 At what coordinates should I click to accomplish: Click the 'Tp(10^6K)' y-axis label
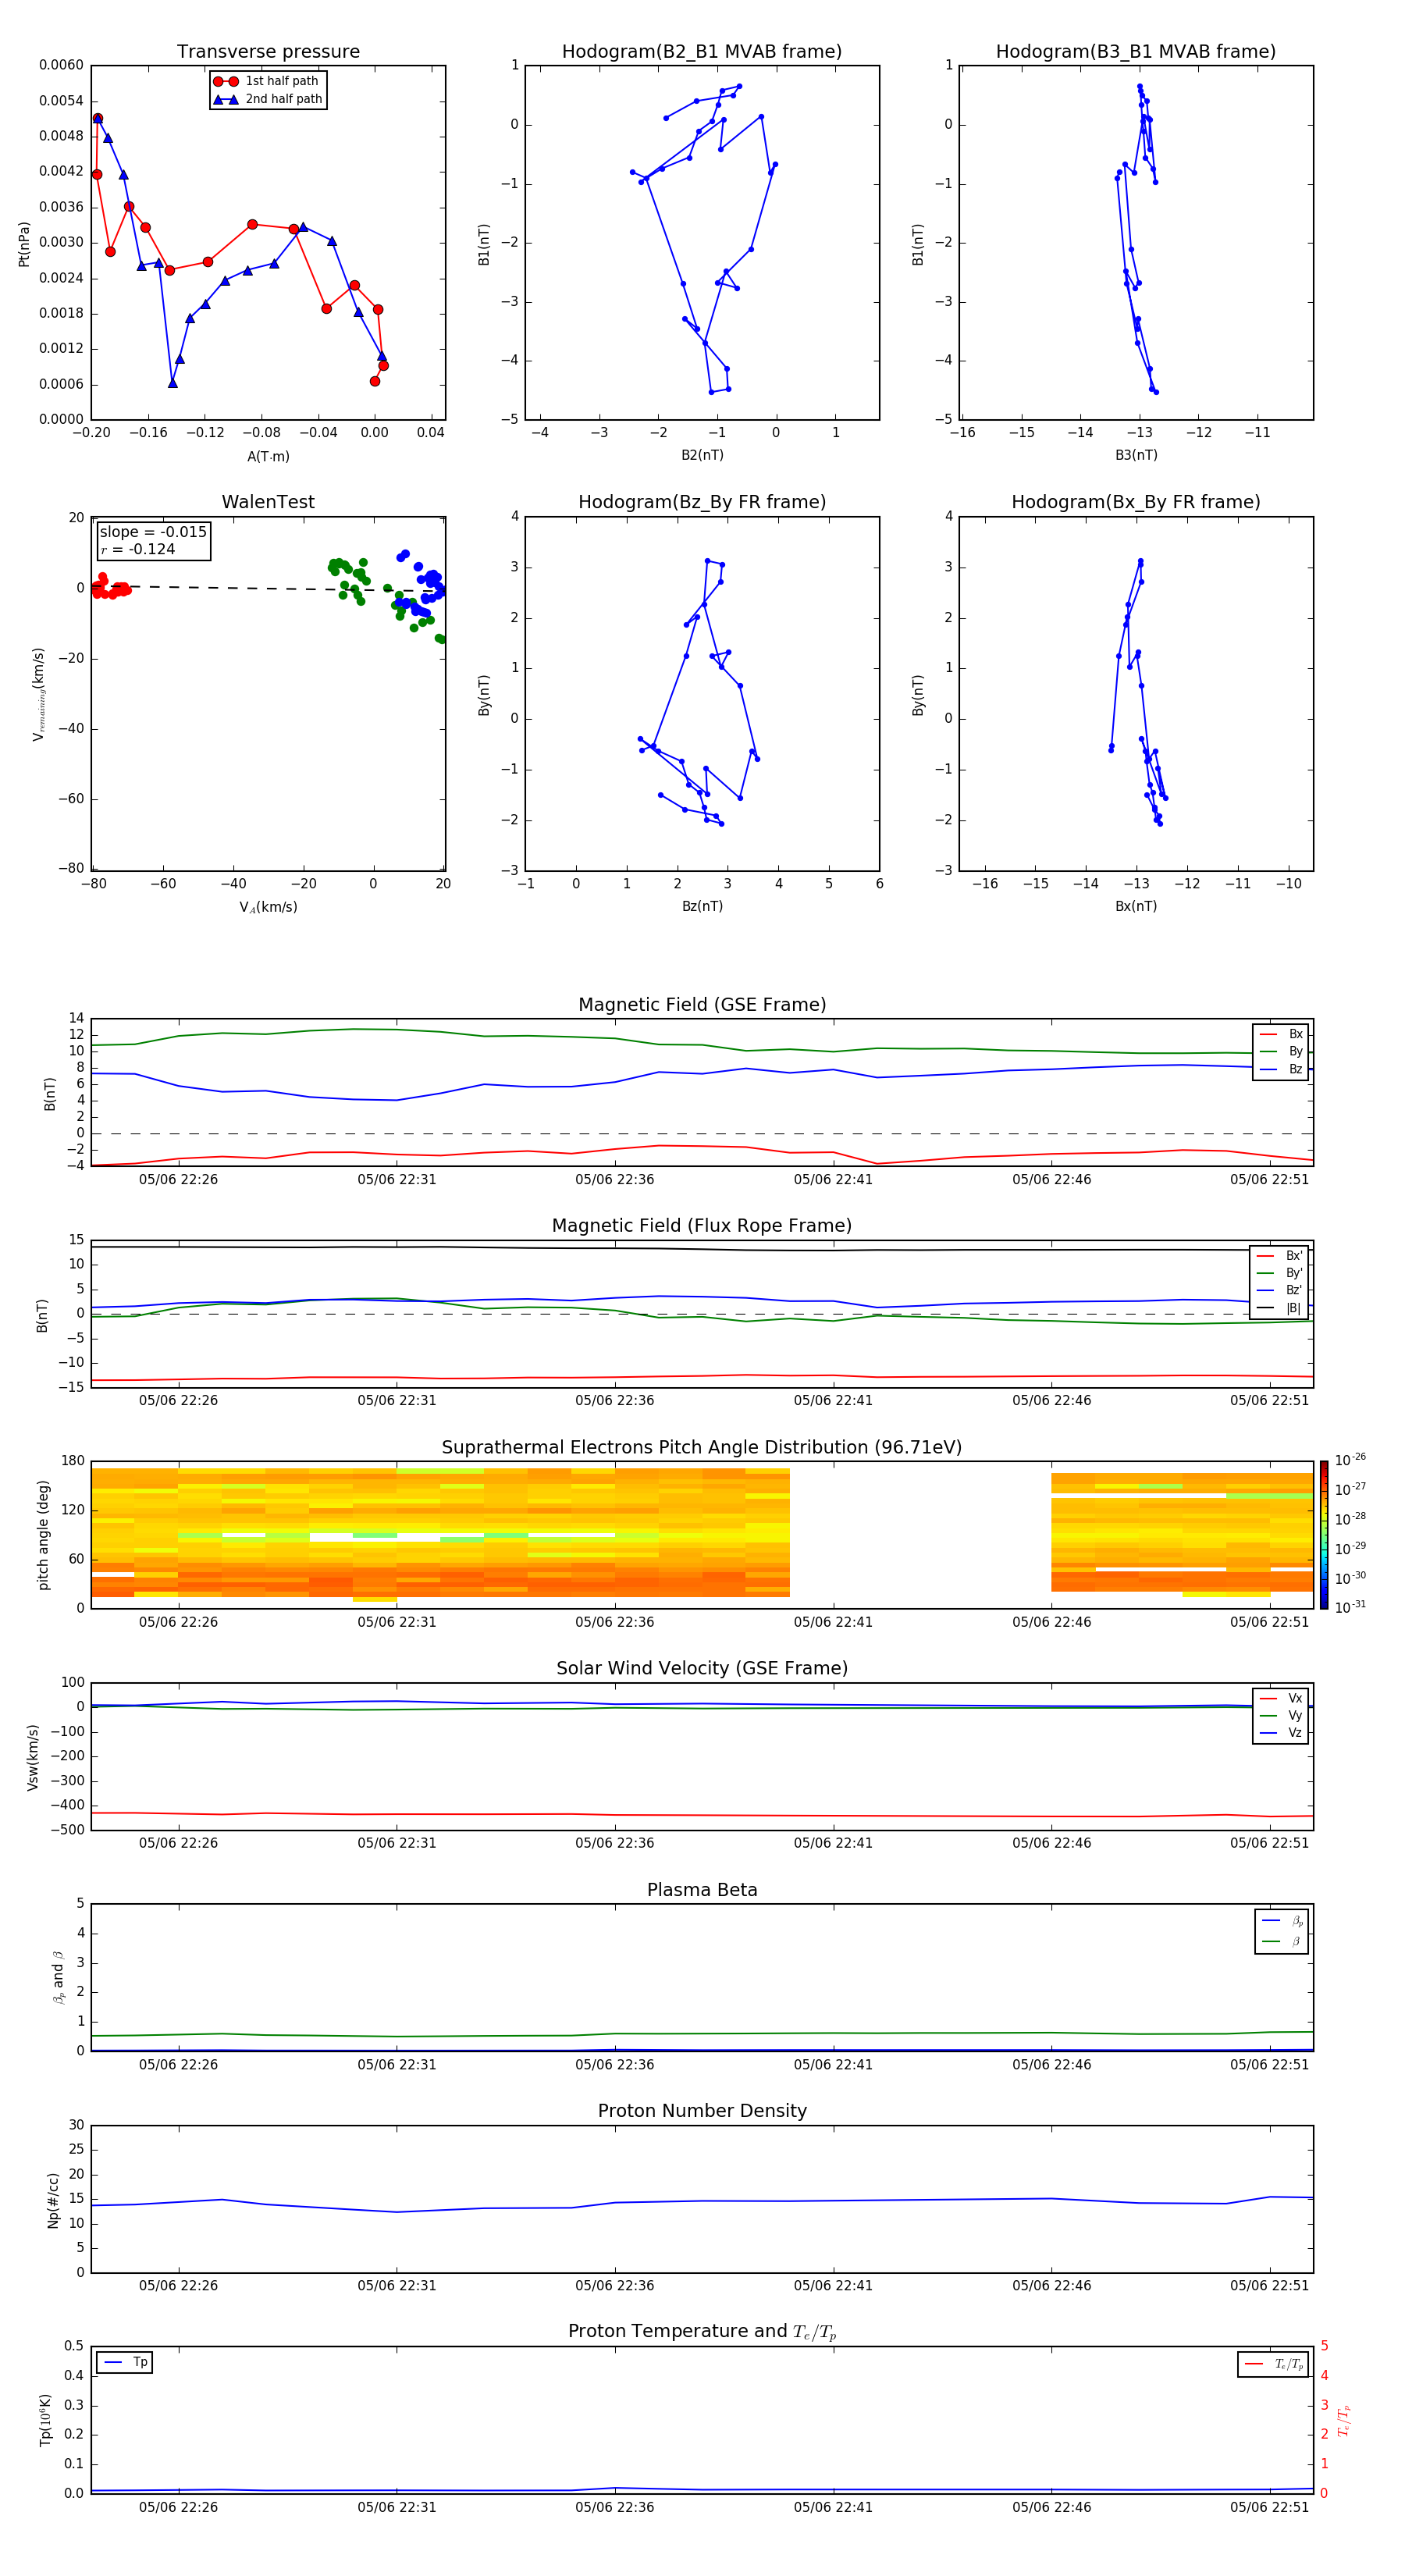point(45,2420)
